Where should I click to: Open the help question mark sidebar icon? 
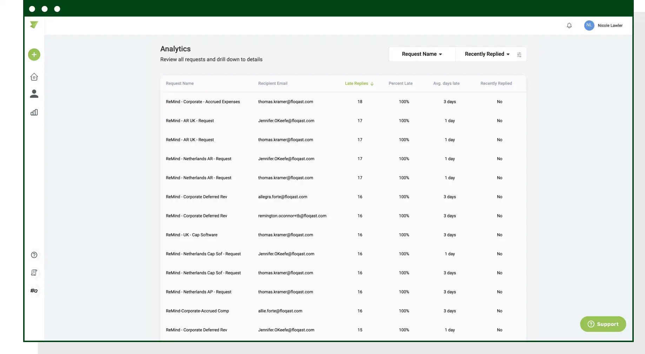tap(34, 255)
